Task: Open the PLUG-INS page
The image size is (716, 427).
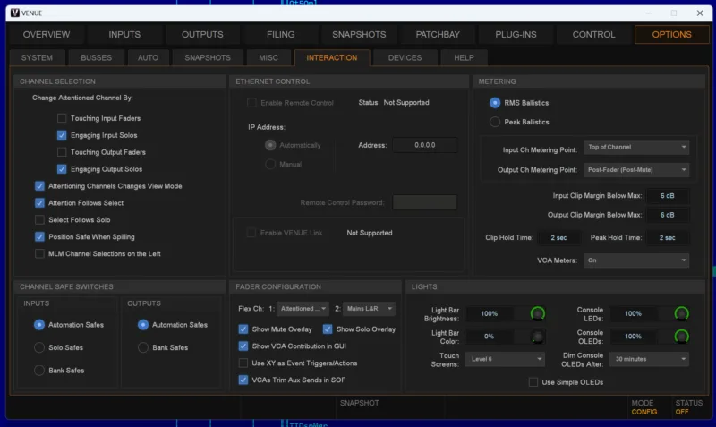Action: click(516, 35)
